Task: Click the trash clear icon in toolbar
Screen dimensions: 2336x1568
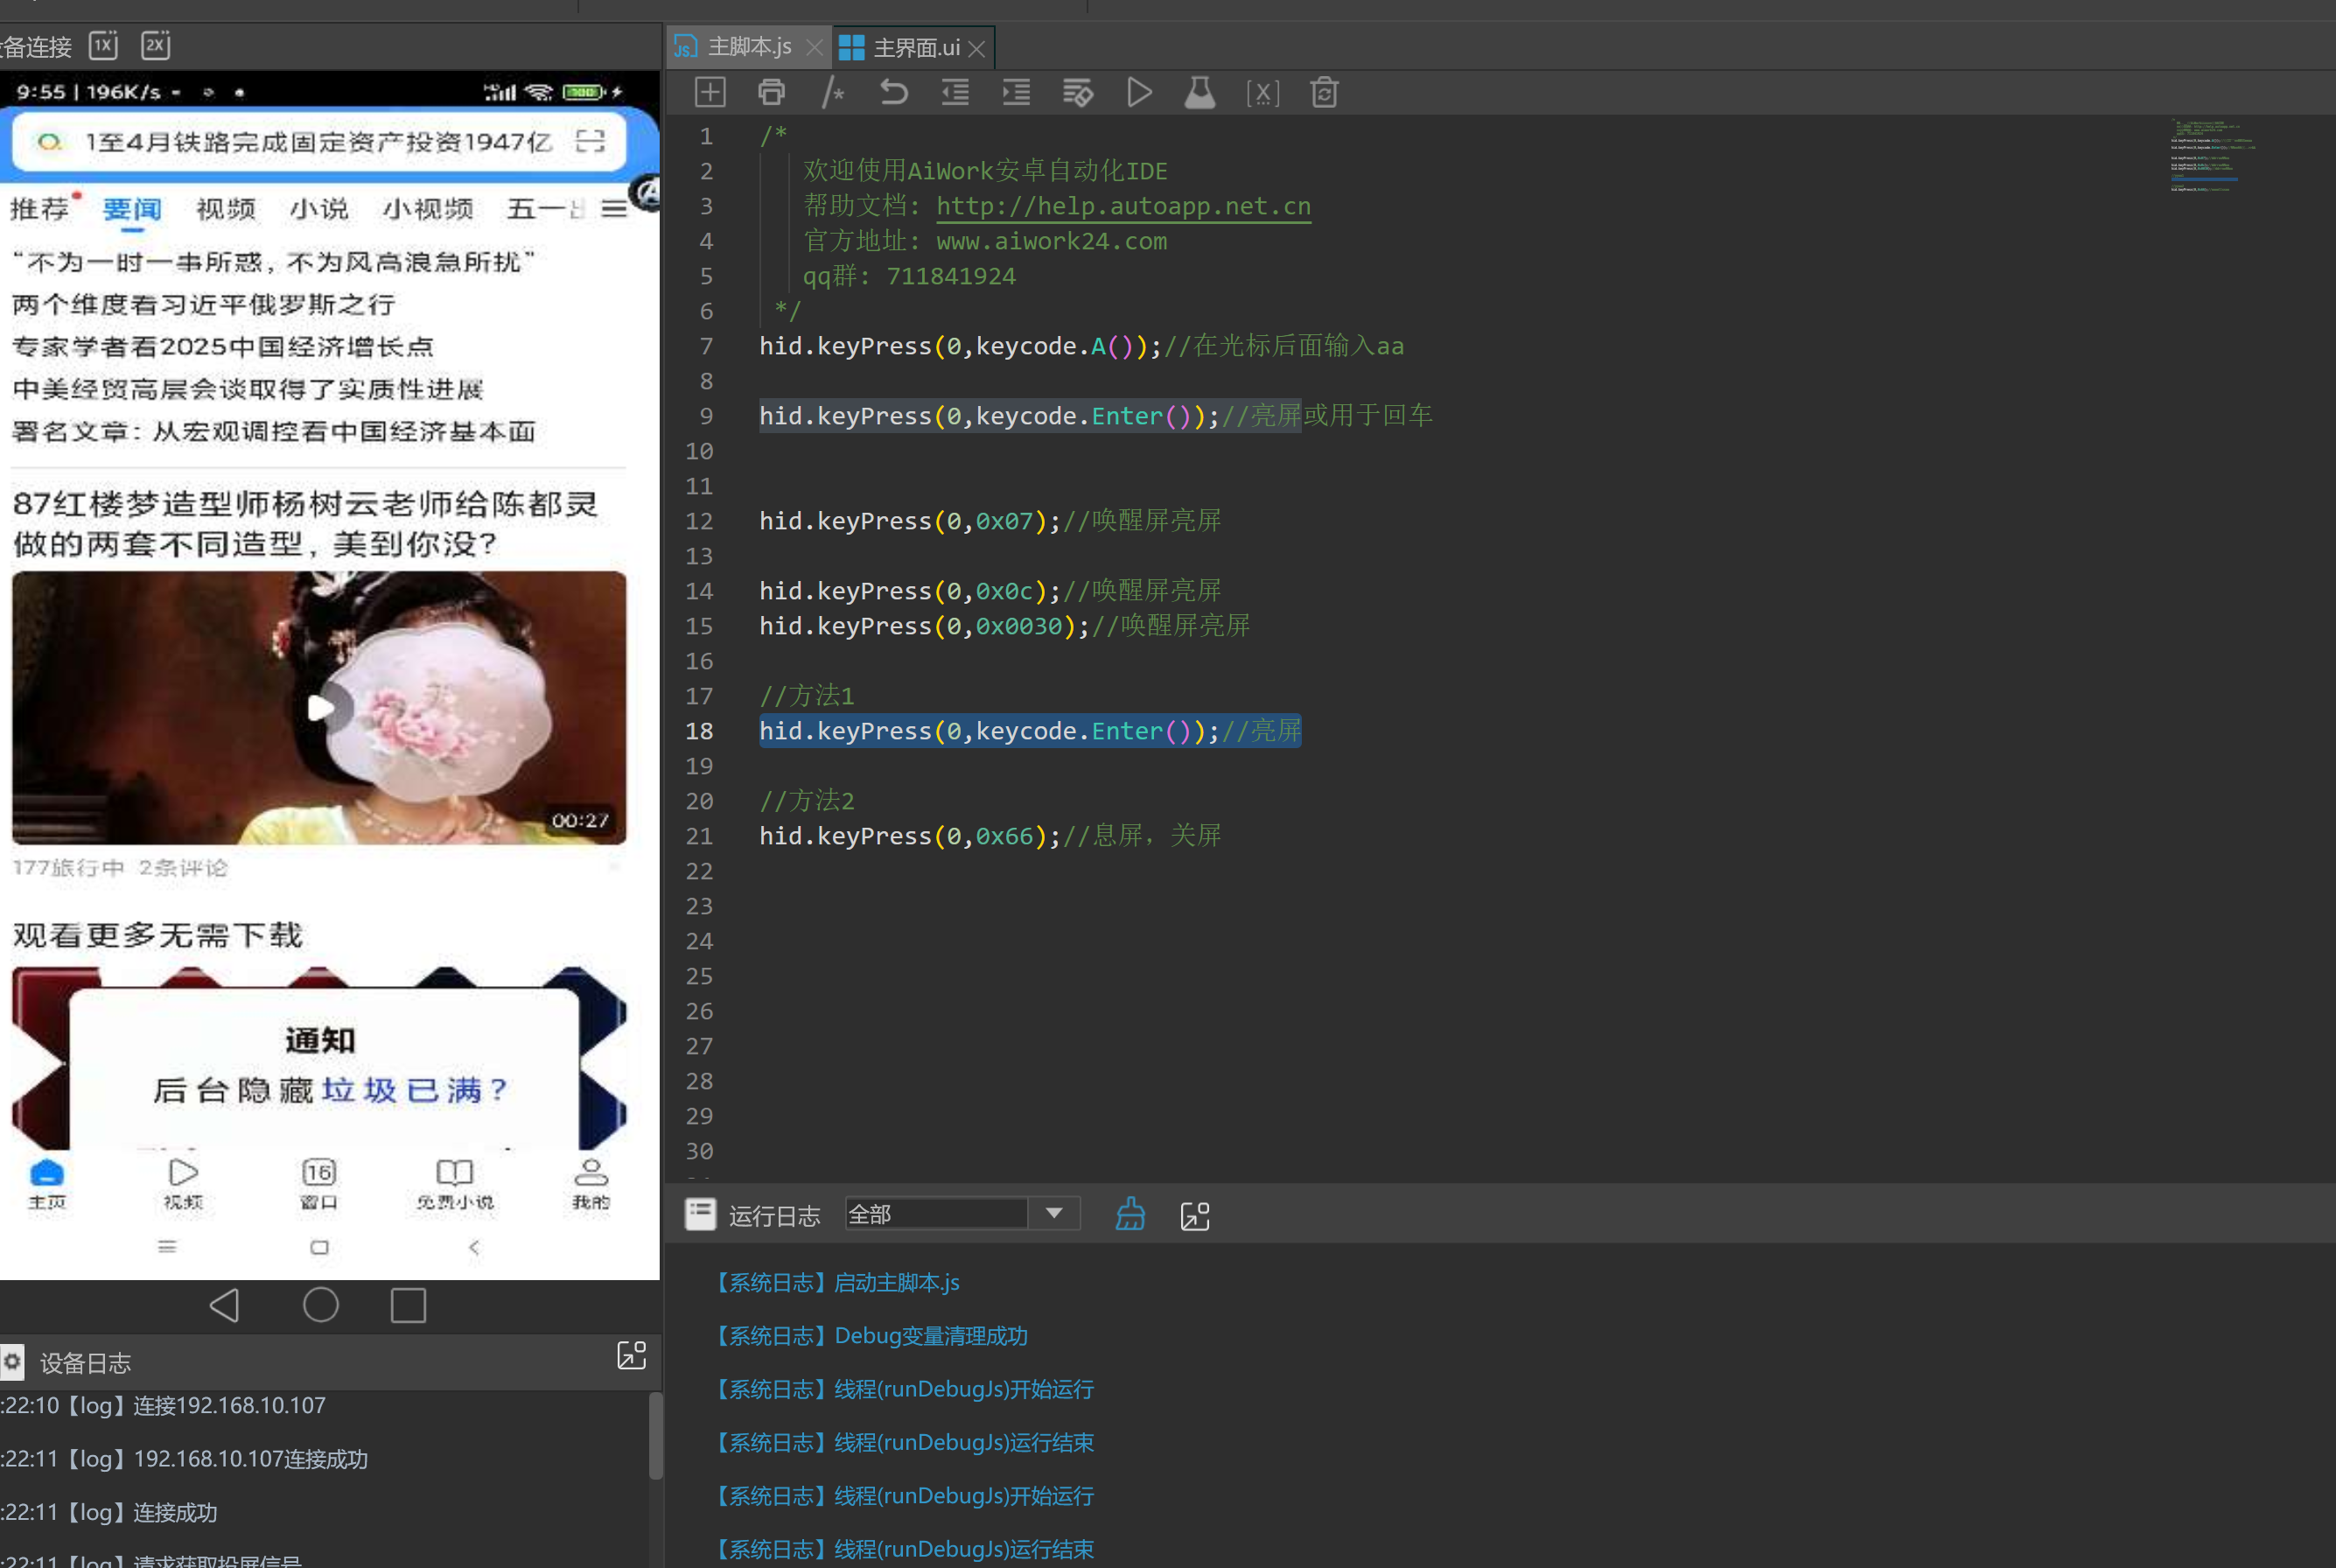Action: click(x=1324, y=92)
